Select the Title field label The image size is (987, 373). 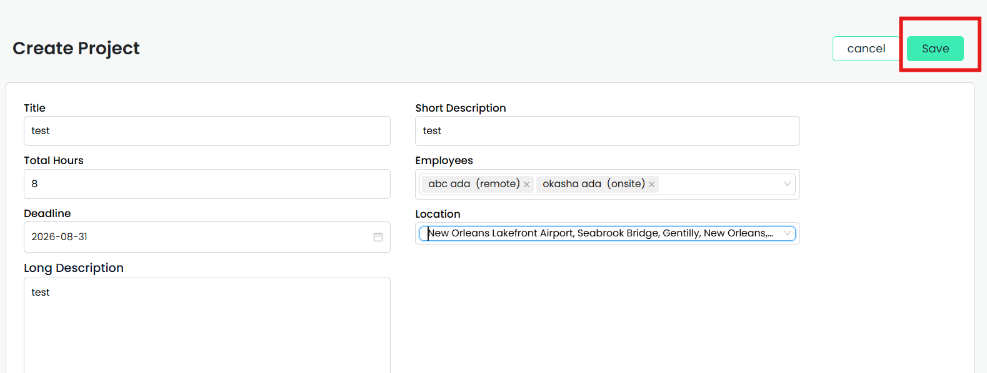[35, 108]
